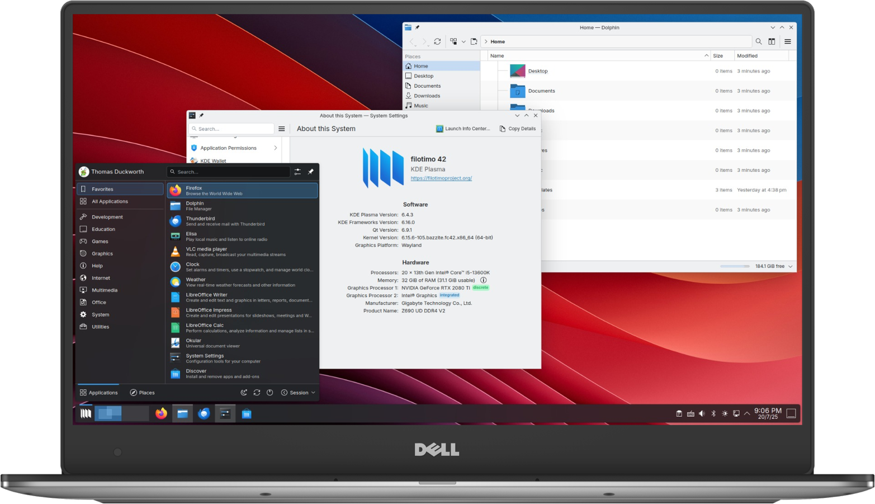
Task: Open the Bluetooth tray icon
Action: point(713,414)
